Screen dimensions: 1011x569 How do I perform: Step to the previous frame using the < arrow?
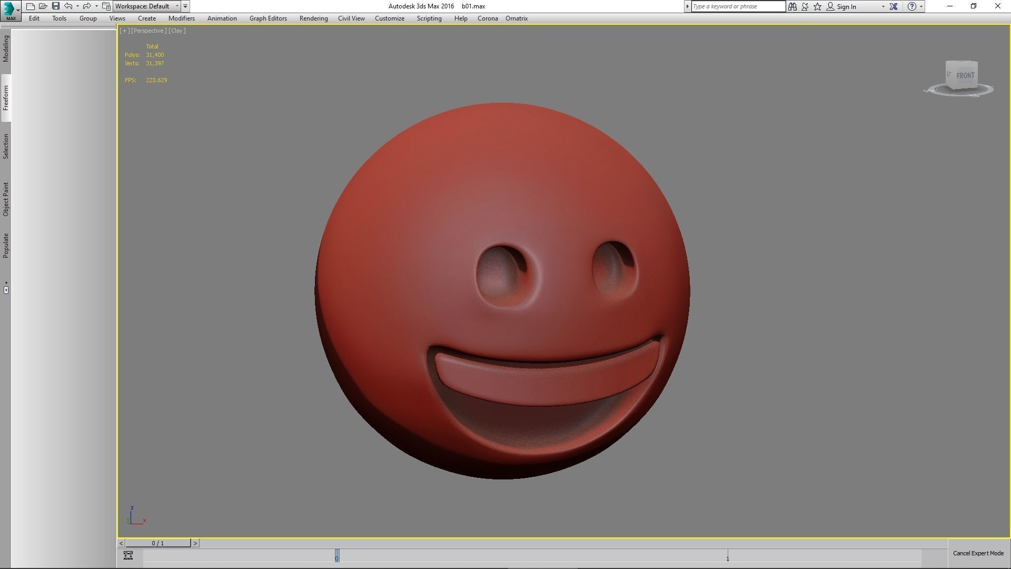tap(121, 543)
